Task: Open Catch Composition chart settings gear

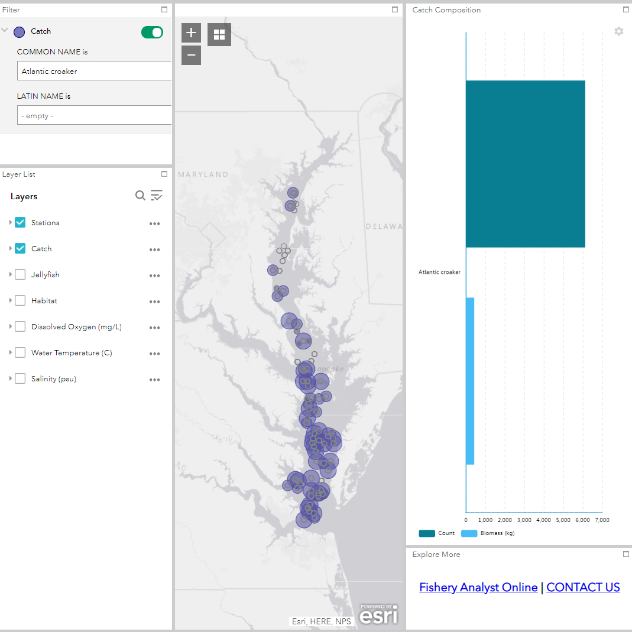Action: coord(618,31)
